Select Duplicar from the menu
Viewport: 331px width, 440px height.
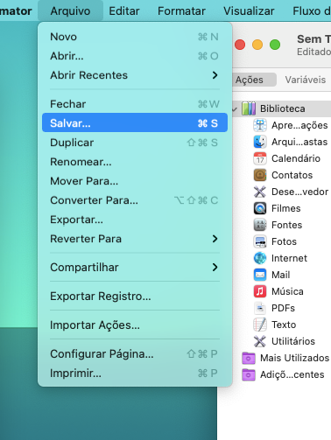click(135, 143)
